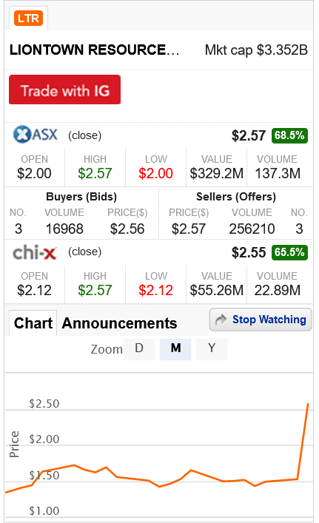Screen dimensions: 319x523
Task: Click the $2.57 offer price
Action: tap(189, 229)
